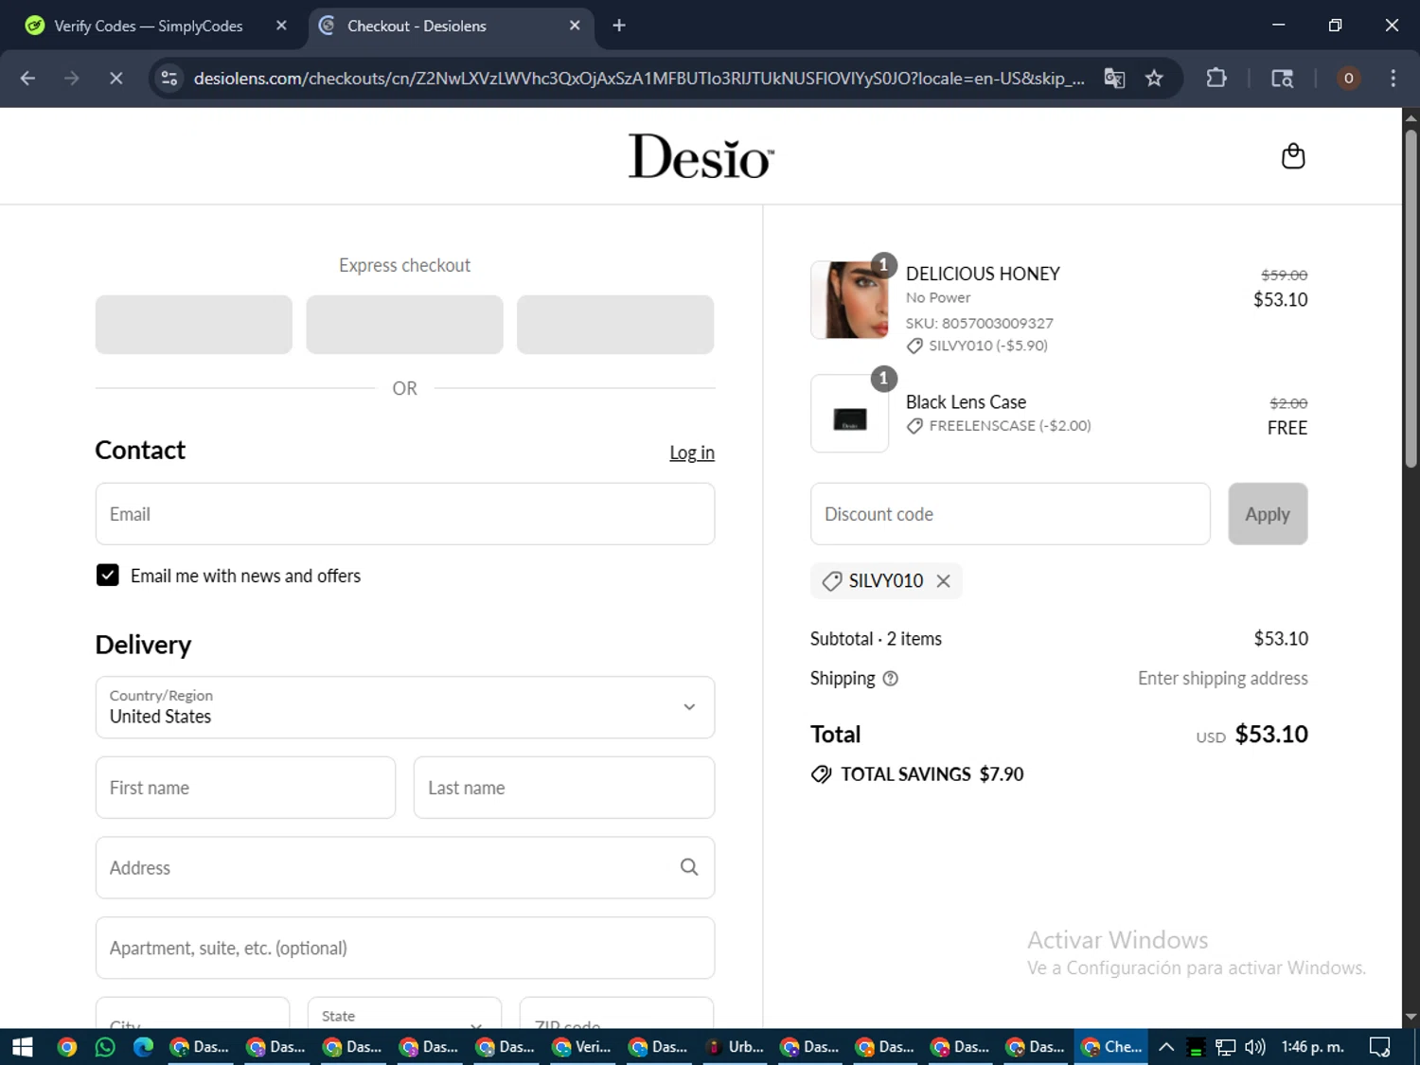Open the browser profile avatar
The height and width of the screenshot is (1065, 1420).
[x=1348, y=79]
